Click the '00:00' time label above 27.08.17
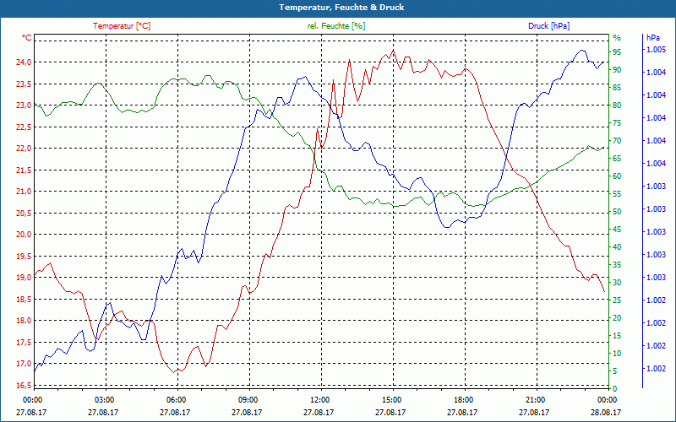Screen dimensions: 676x422 [32, 399]
